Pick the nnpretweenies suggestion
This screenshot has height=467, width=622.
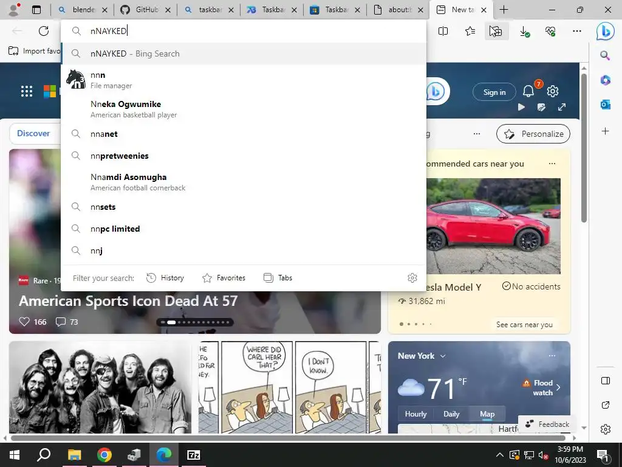(x=244, y=156)
